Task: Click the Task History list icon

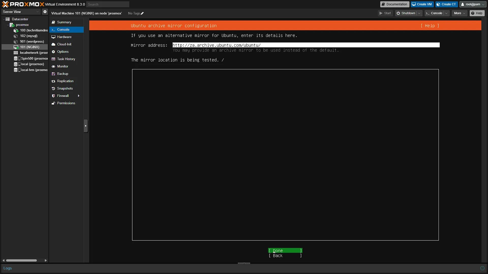Action: tap(53, 59)
